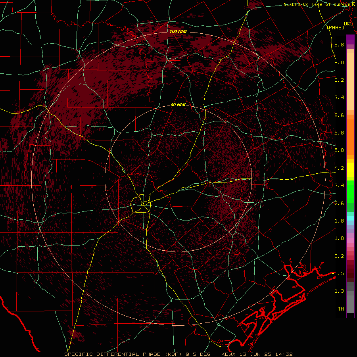357x357 pixels.
Task: Click the 7.4 scale value
Action: point(339,98)
